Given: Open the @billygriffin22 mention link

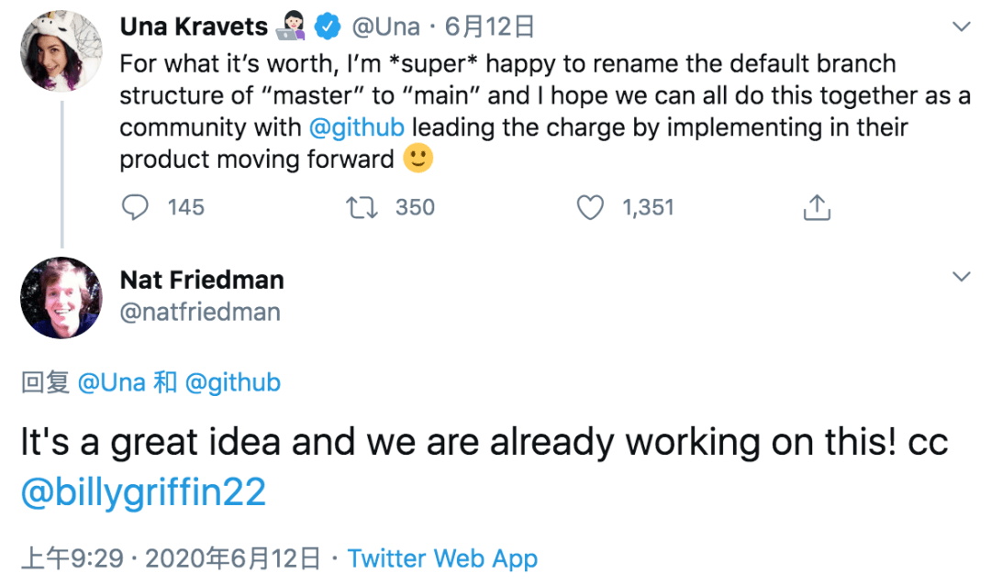Looking at the screenshot, I should pyautogui.click(x=143, y=492).
